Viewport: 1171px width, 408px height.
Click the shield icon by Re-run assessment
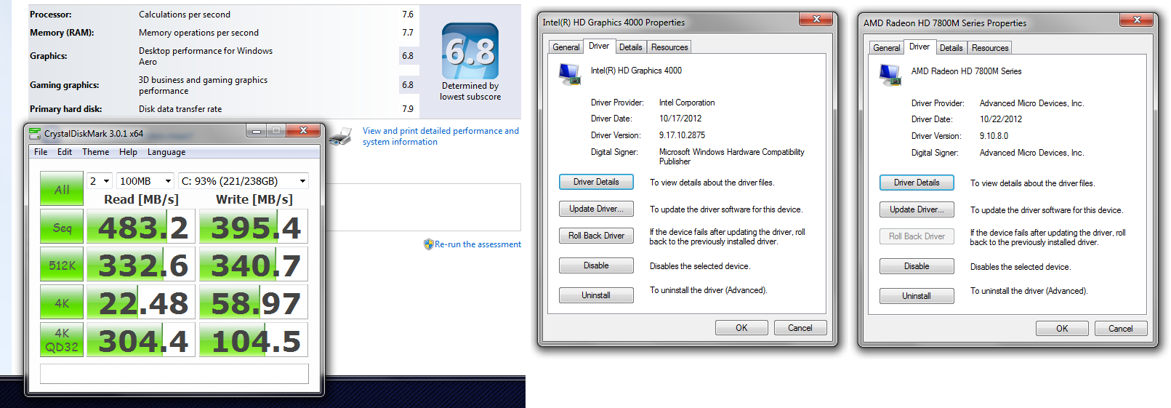tap(429, 244)
